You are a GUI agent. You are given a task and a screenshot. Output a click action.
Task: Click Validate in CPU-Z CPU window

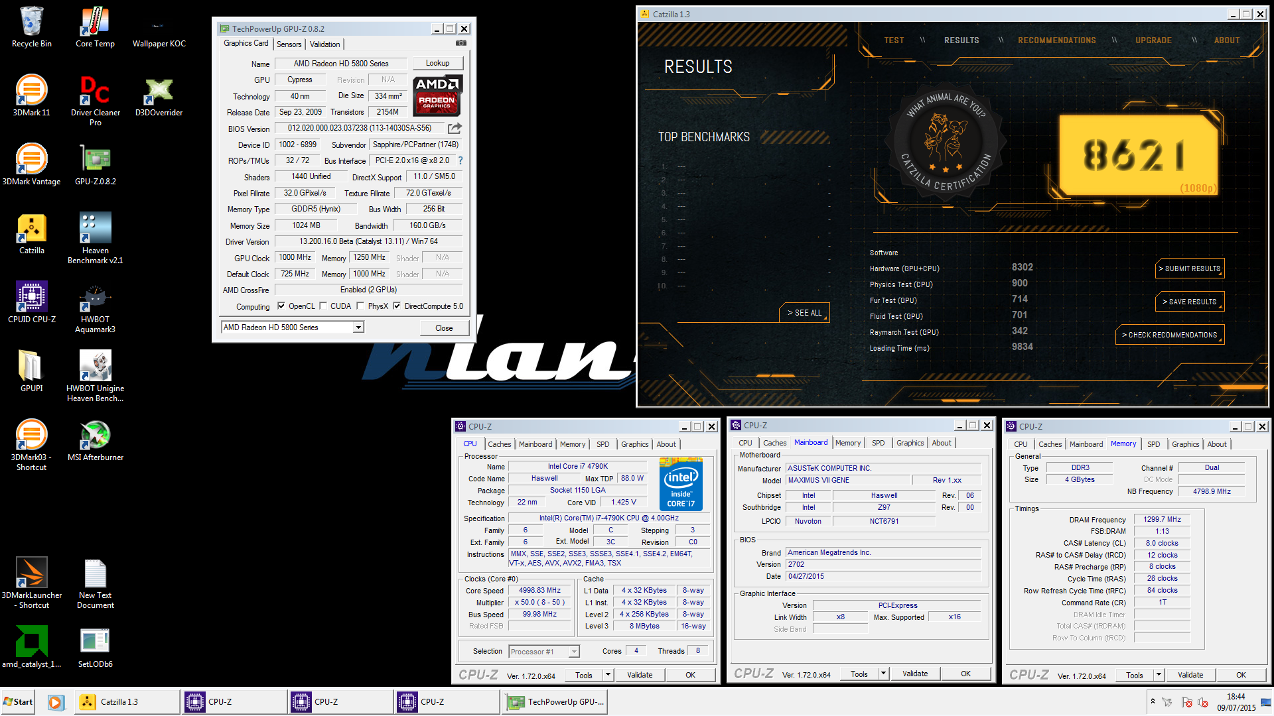pos(640,675)
